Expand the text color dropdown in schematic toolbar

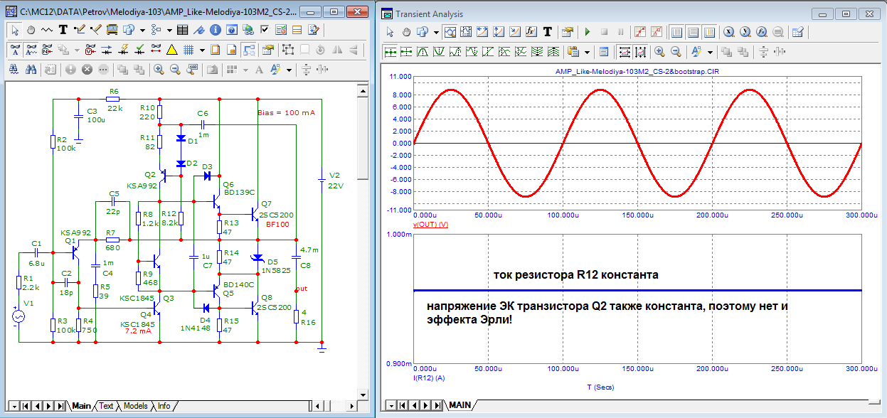[x=289, y=70]
